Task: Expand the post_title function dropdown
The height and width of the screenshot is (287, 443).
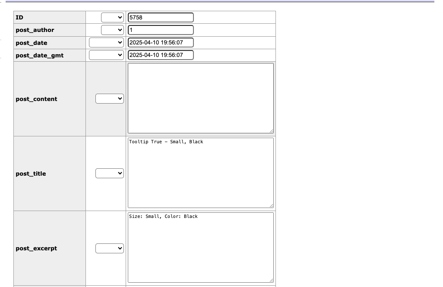Action: click(109, 173)
